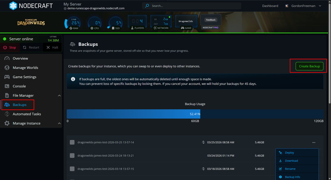
Task: Choose Backup Info from the backup menu
Action: click(x=297, y=177)
